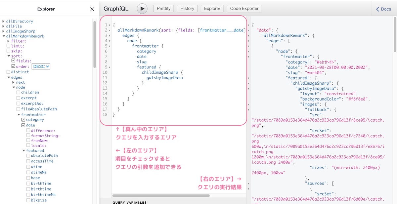Uncheck the sort fields checkbox
The image size is (397, 204).
[13, 61]
